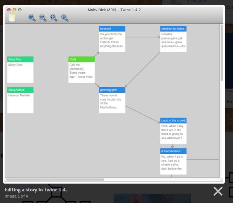Select the Ishmael passage header
The width and height of the screenshot is (233, 203).
[x=112, y=29]
